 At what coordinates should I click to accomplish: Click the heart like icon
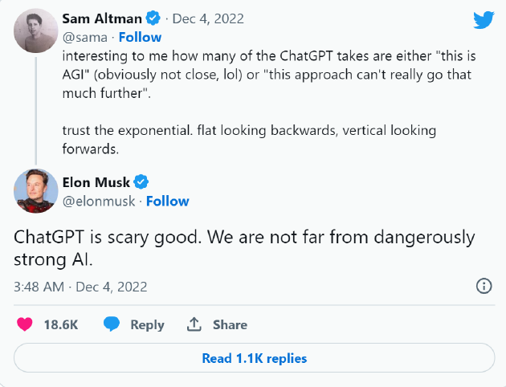click(25, 324)
